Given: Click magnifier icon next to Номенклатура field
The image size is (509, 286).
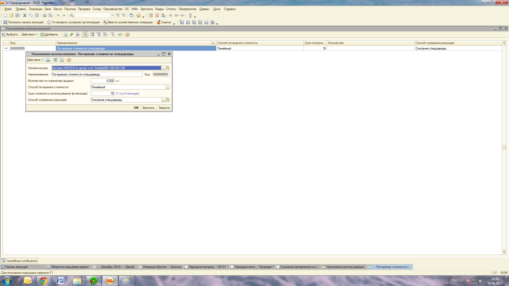Looking at the screenshot, I should coord(168,68).
